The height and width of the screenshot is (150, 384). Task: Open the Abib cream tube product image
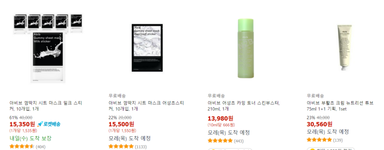pyautogui.click(x=345, y=48)
